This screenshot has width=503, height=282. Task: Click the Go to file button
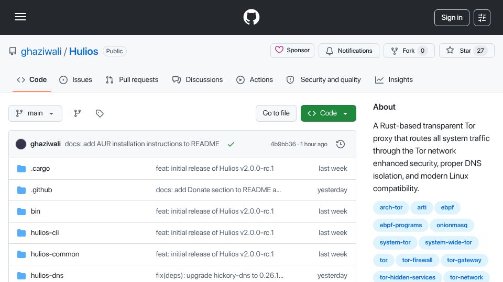276,113
